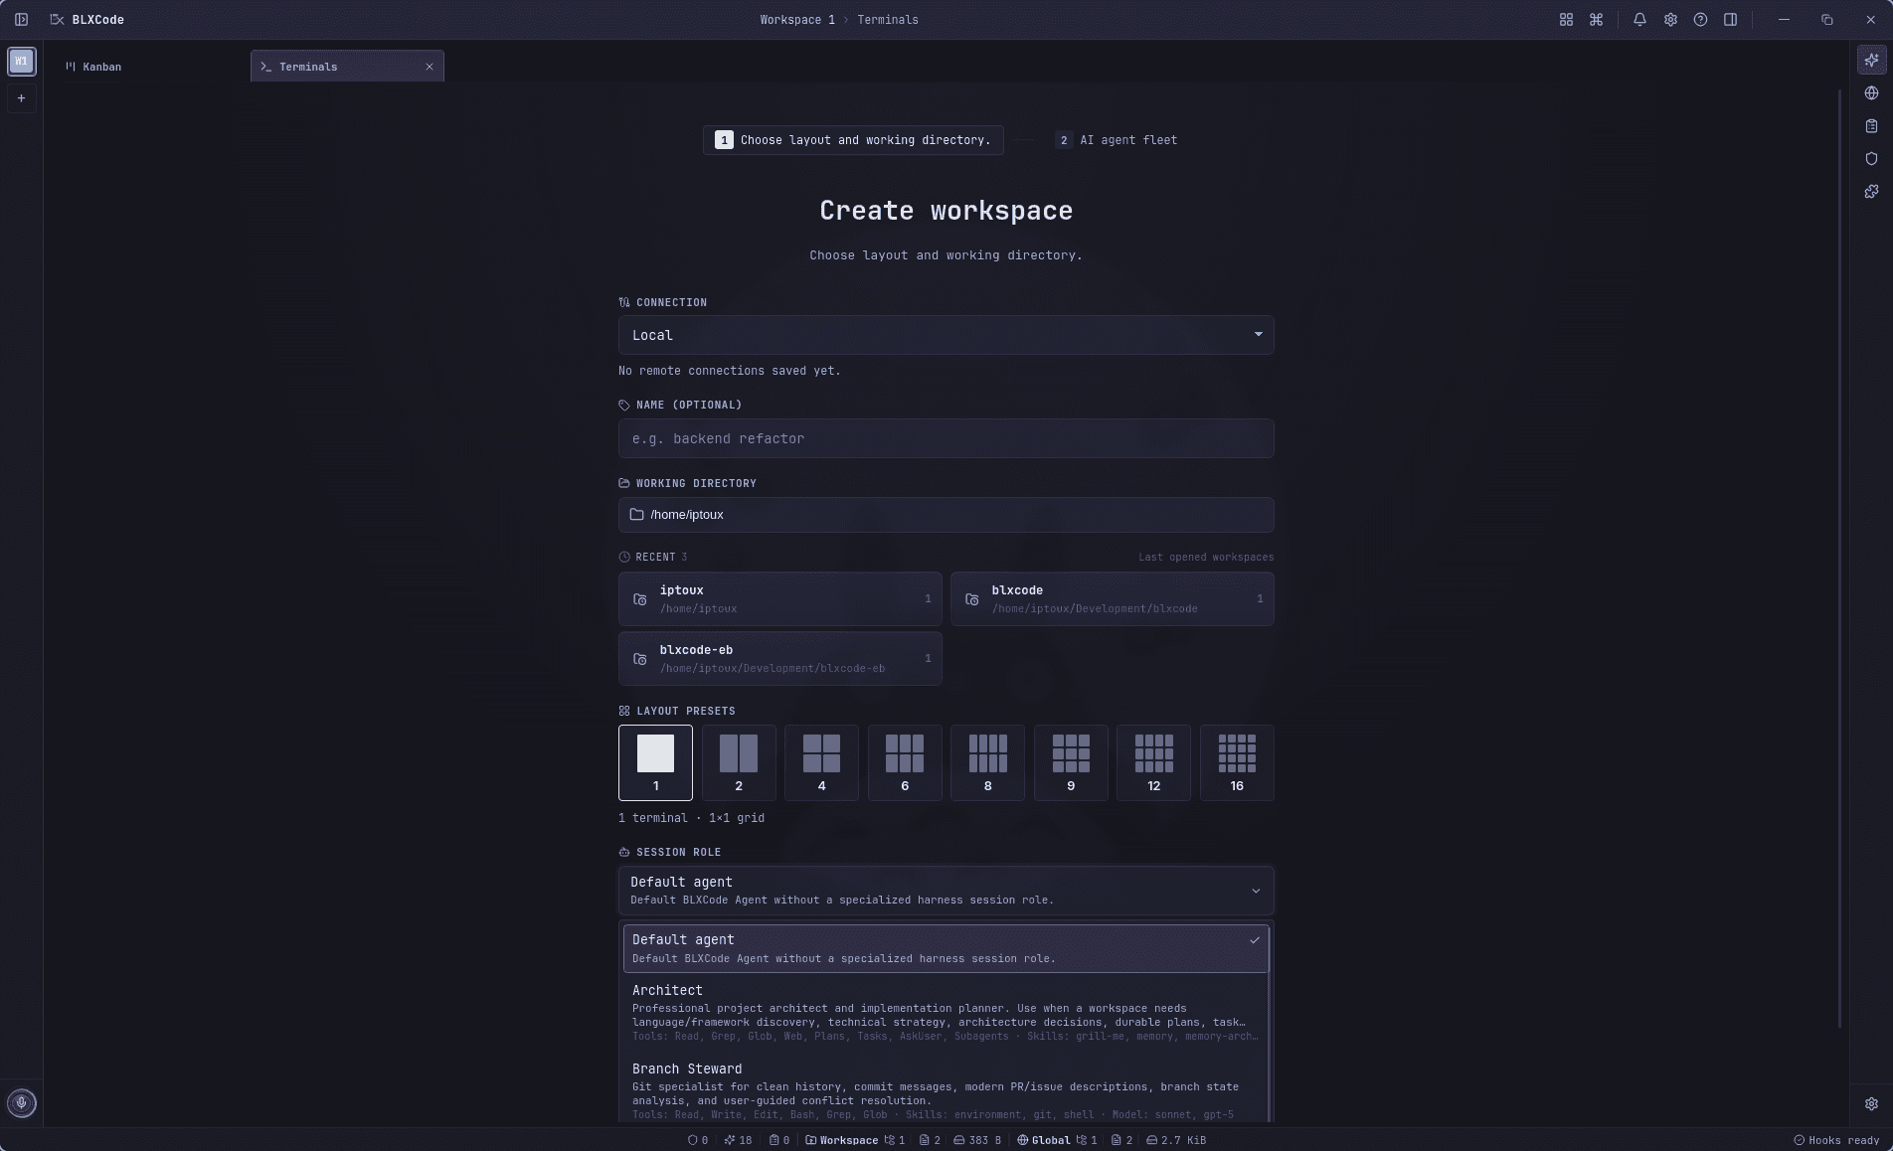
Task: Click the clipboard counter 0 in status bar
Action: point(779,1140)
